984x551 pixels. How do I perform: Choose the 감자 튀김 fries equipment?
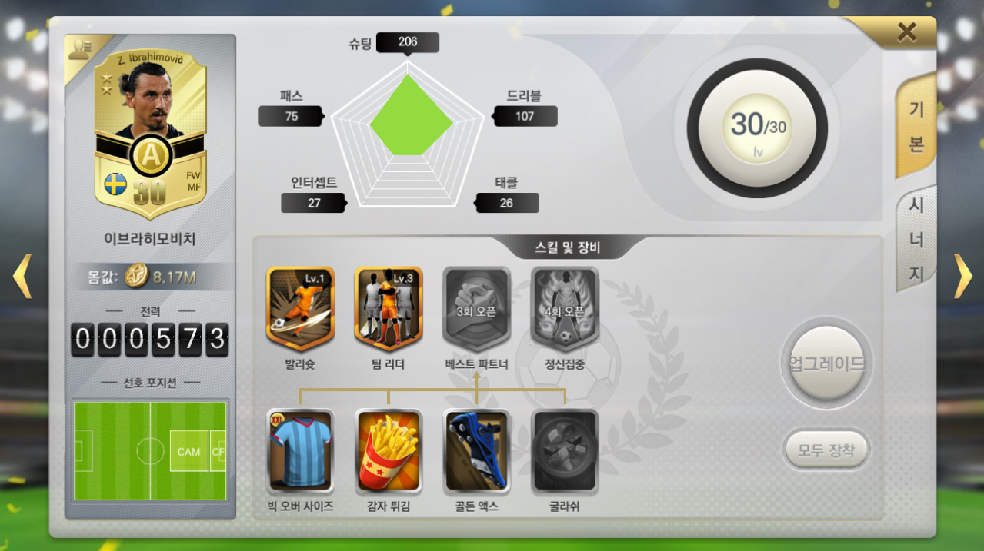389,451
